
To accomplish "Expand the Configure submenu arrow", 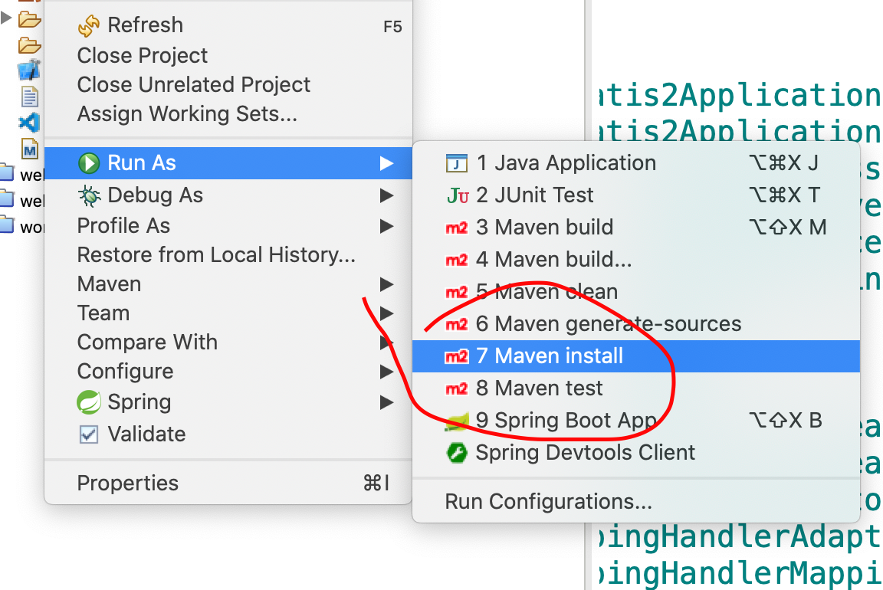I will click(x=386, y=372).
